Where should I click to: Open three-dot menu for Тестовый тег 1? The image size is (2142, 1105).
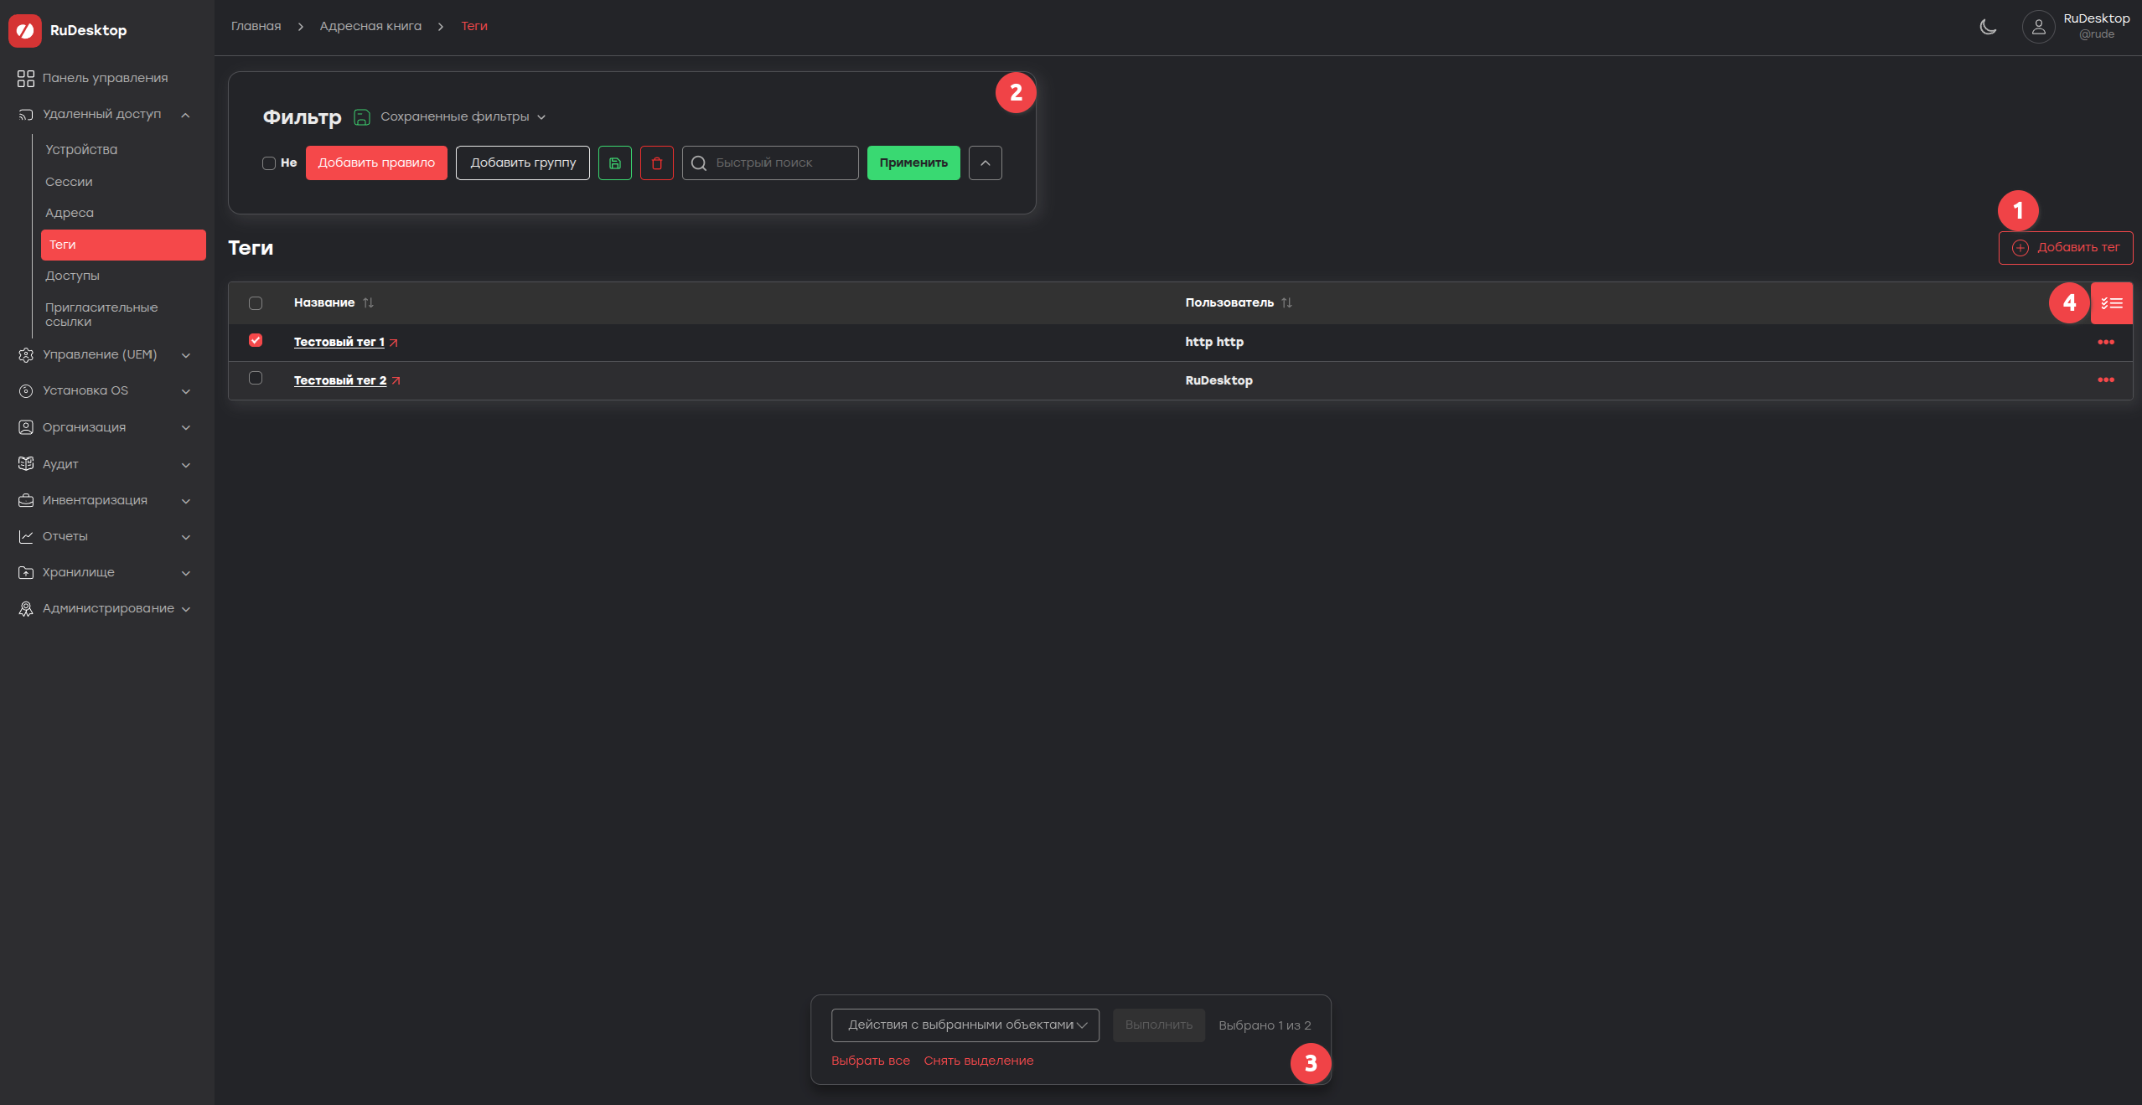(2105, 342)
